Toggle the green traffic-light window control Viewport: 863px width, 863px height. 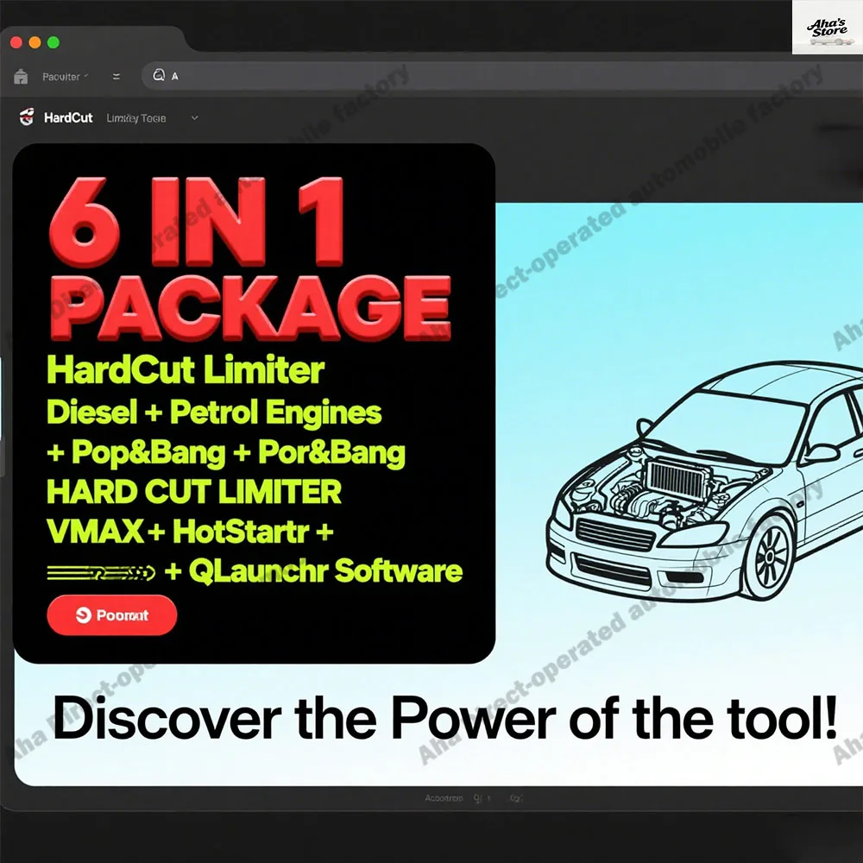coord(53,41)
